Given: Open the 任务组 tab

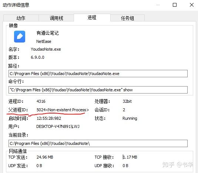Looking at the screenshot, I should coord(128,18).
